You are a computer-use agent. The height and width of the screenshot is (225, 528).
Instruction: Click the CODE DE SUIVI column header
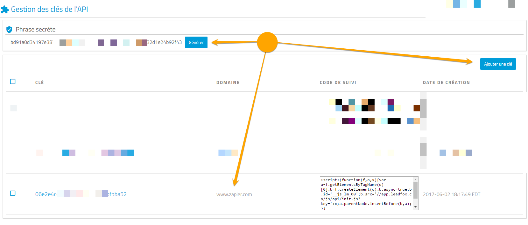(x=338, y=82)
